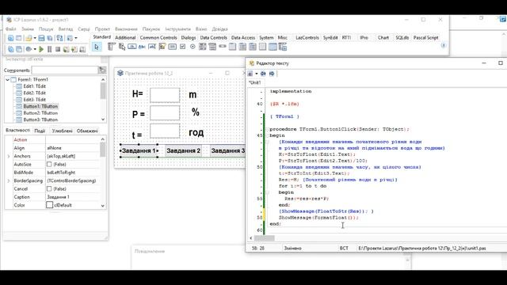The image size is (507, 285).
Task: Click the New Form toolbar icon
Action: [19, 38]
